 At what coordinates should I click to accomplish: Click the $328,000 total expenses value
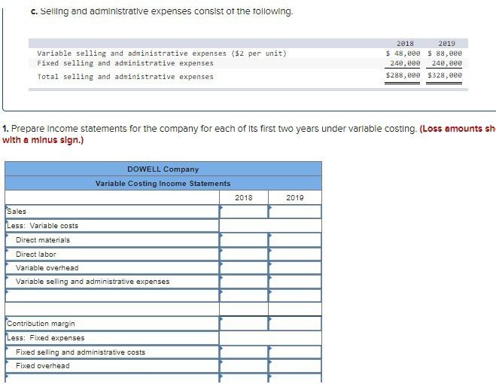point(445,75)
